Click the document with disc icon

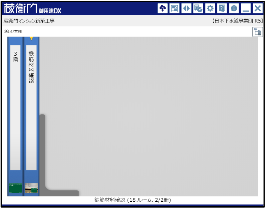(198, 8)
